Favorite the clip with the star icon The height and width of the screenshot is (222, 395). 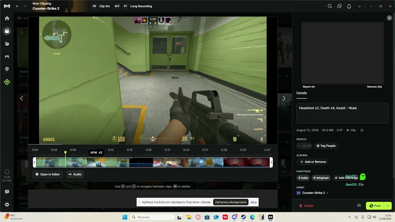(x=362, y=130)
